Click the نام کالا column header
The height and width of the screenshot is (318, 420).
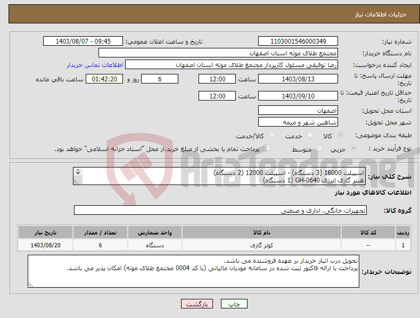[x=261, y=232]
